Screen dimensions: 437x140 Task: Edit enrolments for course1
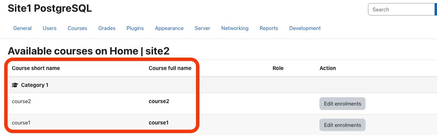click(x=342, y=125)
